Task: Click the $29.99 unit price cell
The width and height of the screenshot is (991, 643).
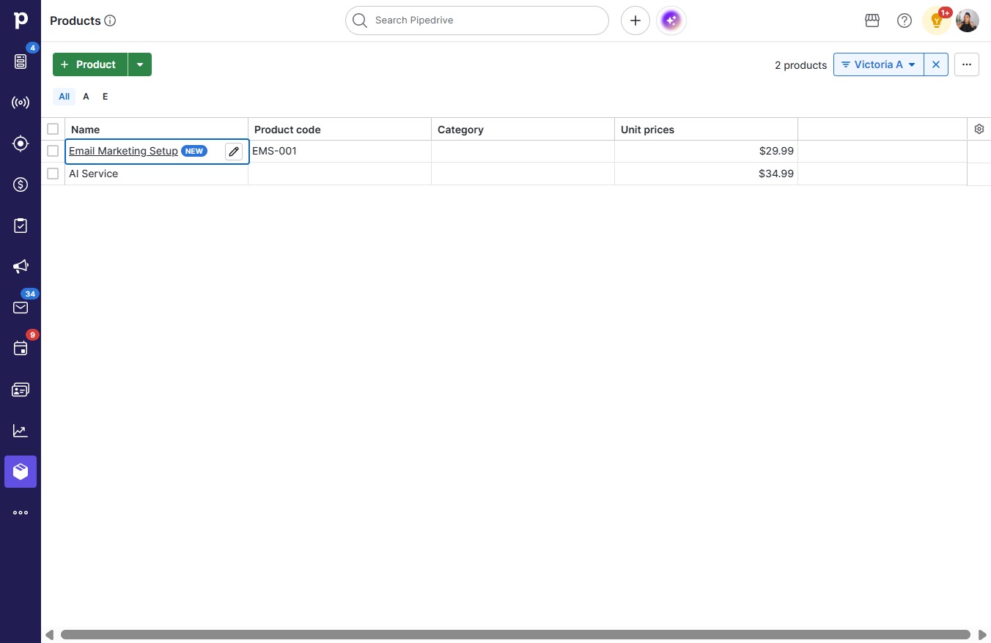Action: coord(706,151)
